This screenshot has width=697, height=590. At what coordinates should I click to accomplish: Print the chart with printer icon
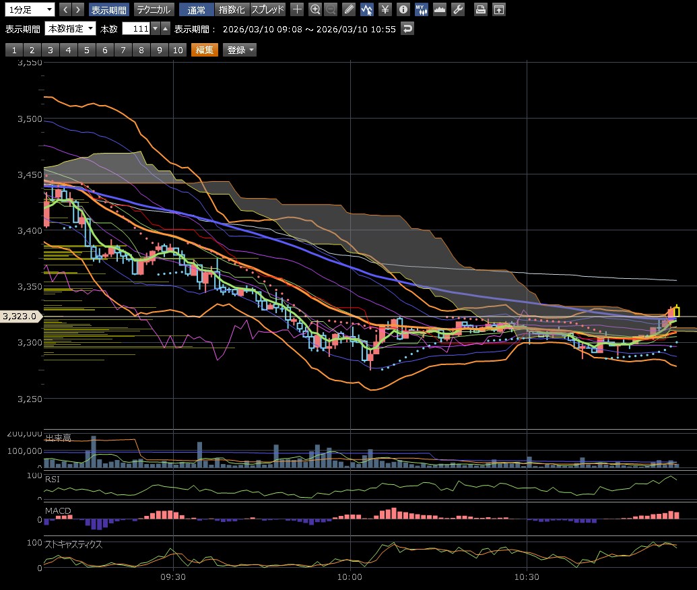point(480,9)
